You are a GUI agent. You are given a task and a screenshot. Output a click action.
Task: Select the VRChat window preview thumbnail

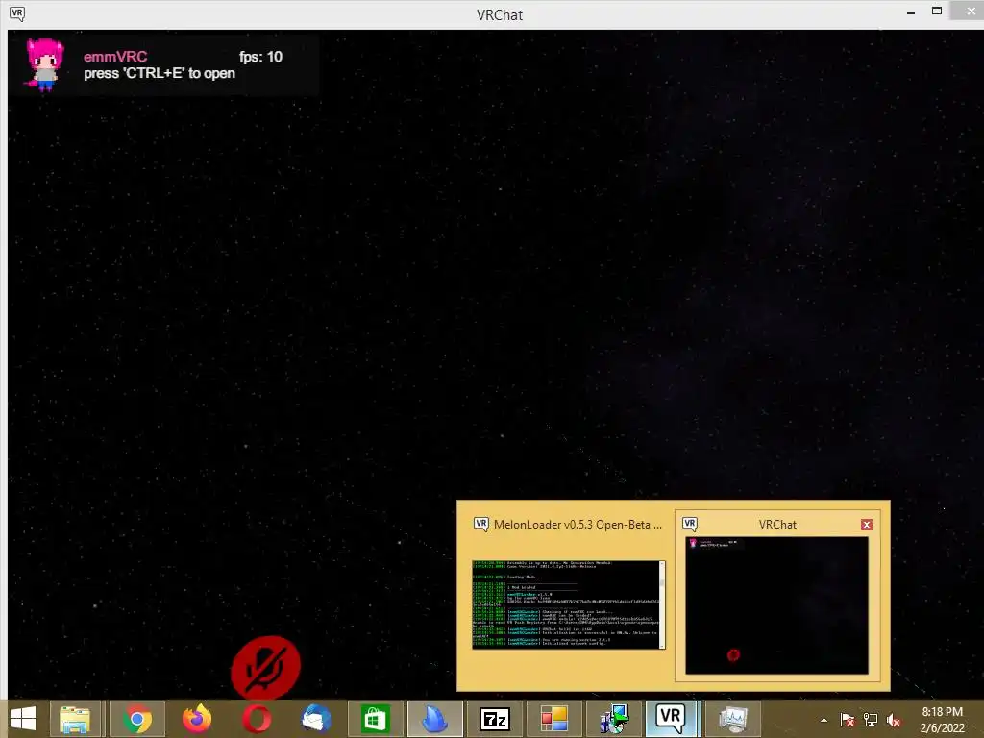coord(776,605)
